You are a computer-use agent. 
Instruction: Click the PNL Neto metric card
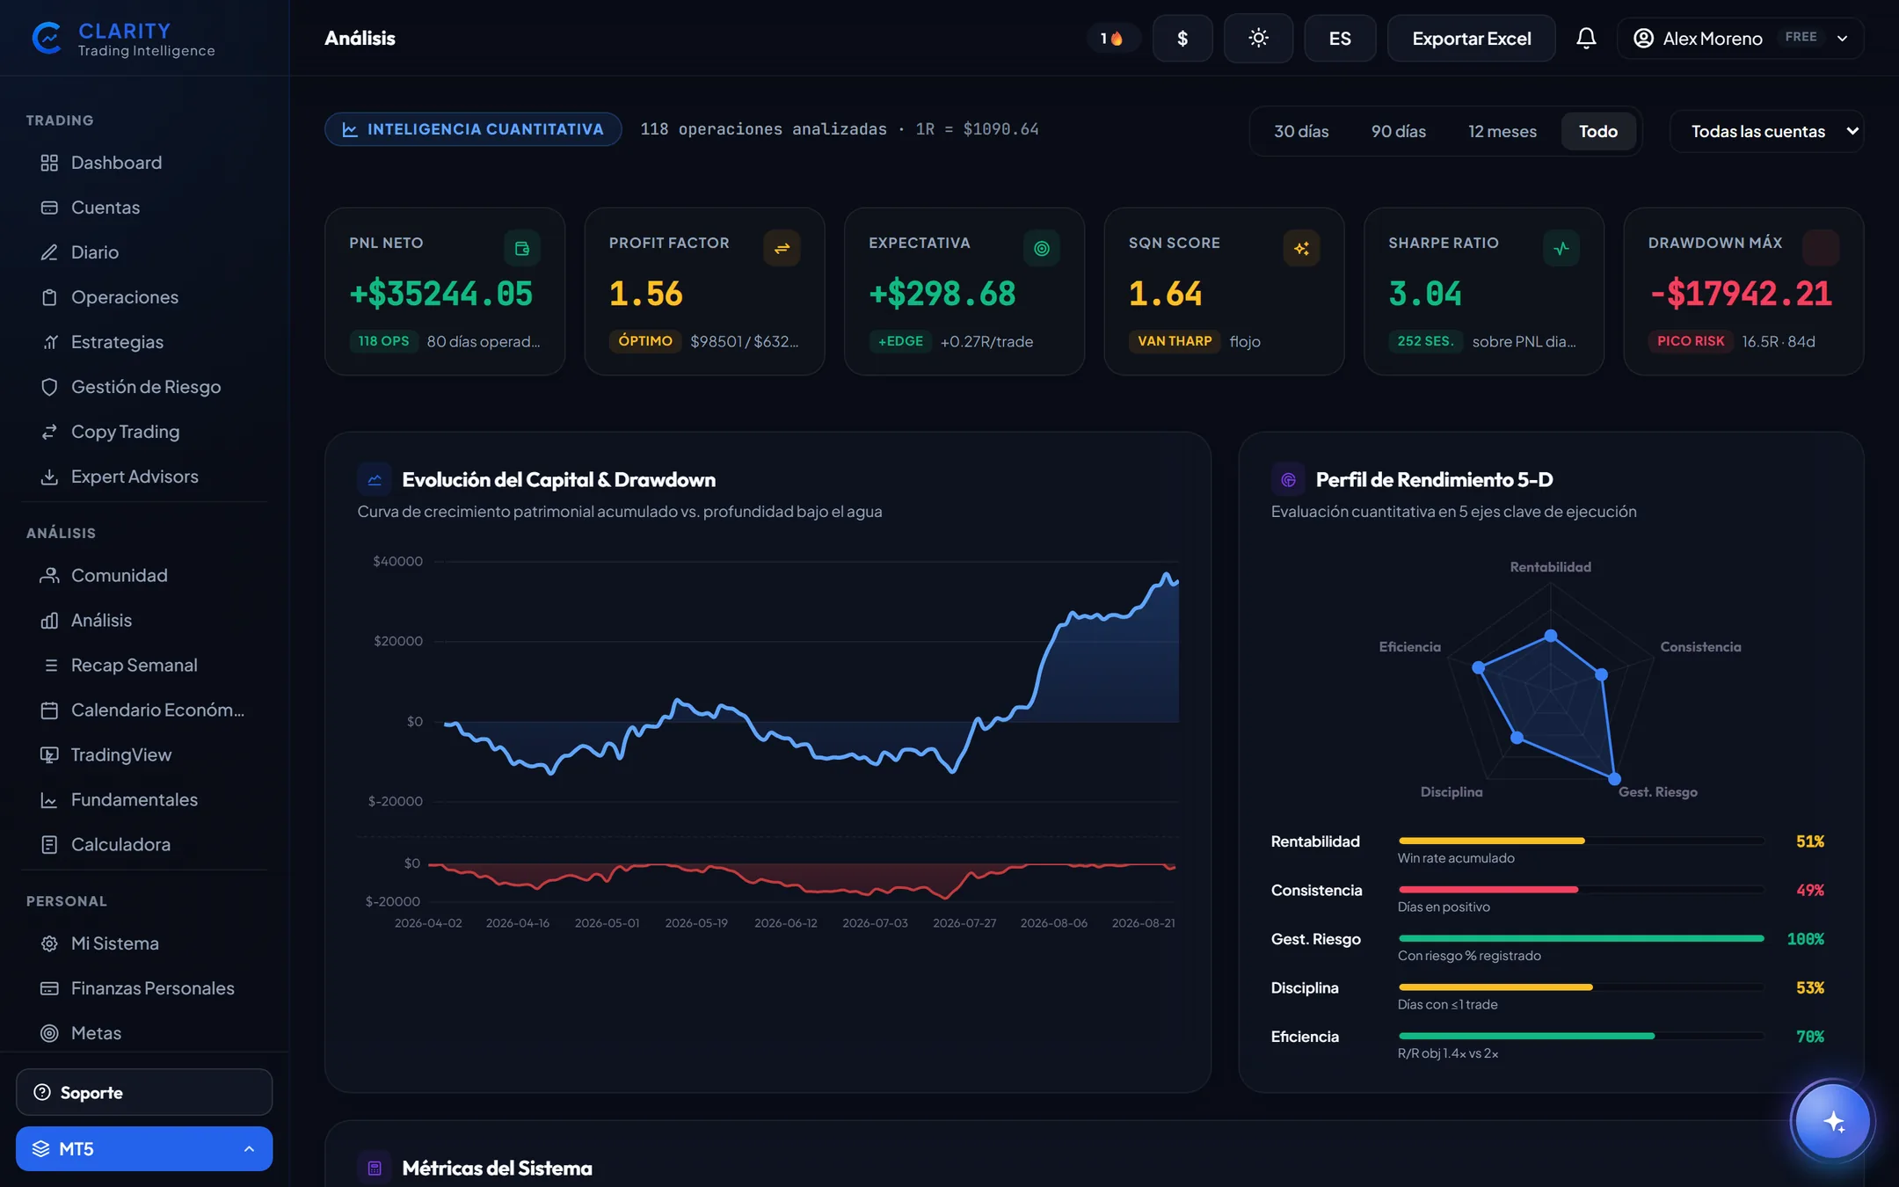pos(445,292)
